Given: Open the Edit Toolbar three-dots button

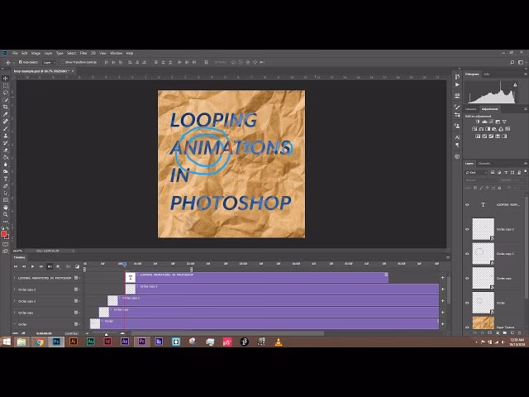Looking at the screenshot, I should [6, 222].
